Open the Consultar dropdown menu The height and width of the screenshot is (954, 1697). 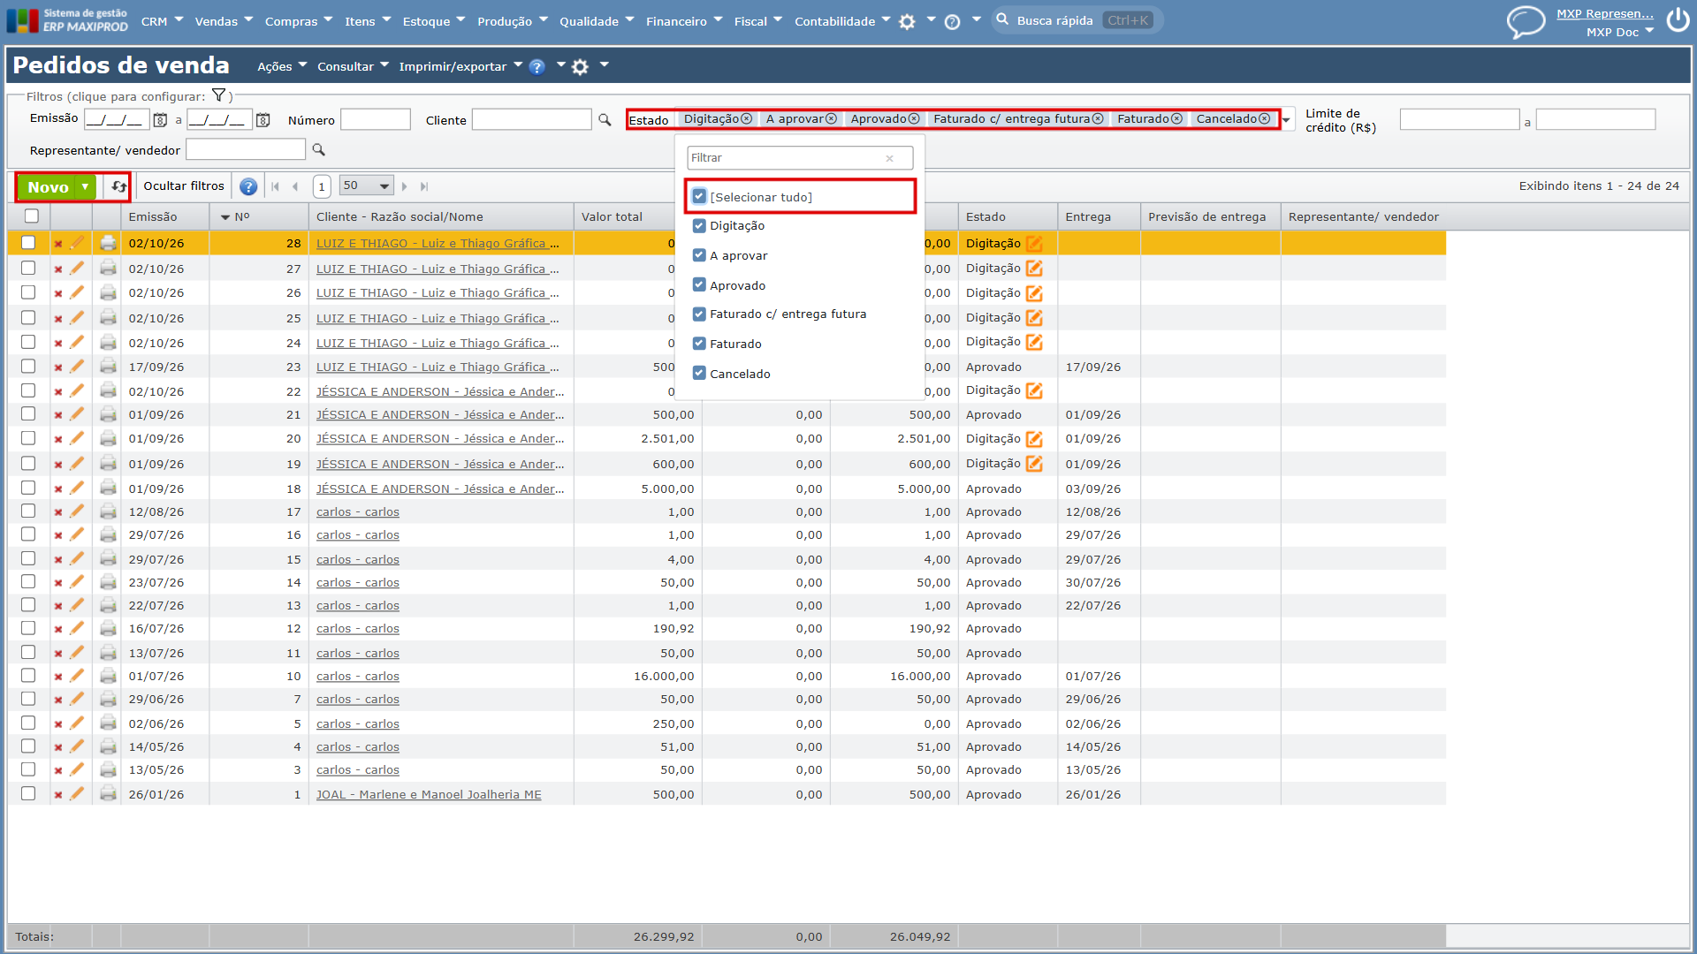(353, 67)
